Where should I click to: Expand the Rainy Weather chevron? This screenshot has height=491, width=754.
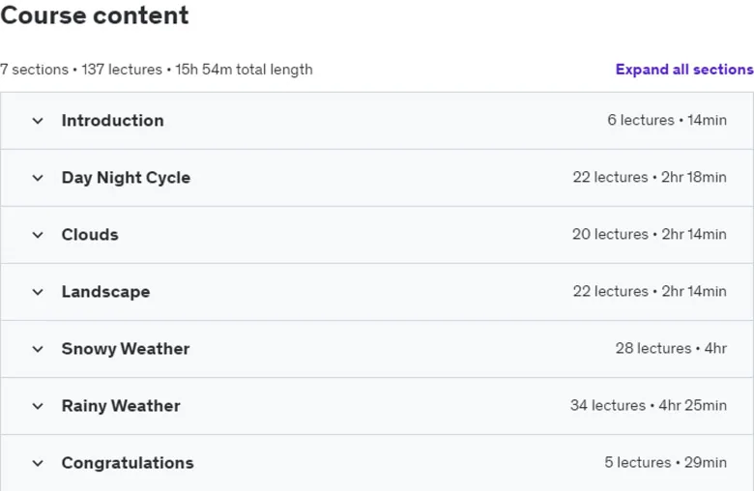[x=38, y=406]
